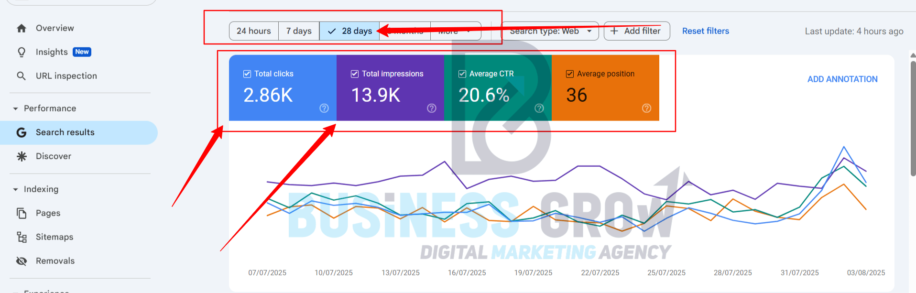Select the 28 days date range
Viewport: 916px width, 293px height.
[349, 31]
